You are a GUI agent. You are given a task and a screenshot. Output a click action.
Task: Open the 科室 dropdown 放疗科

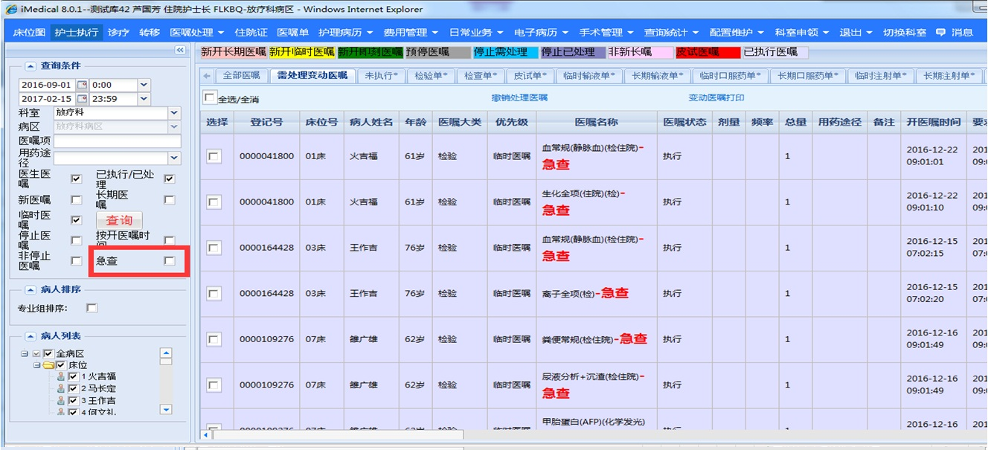coord(174,113)
